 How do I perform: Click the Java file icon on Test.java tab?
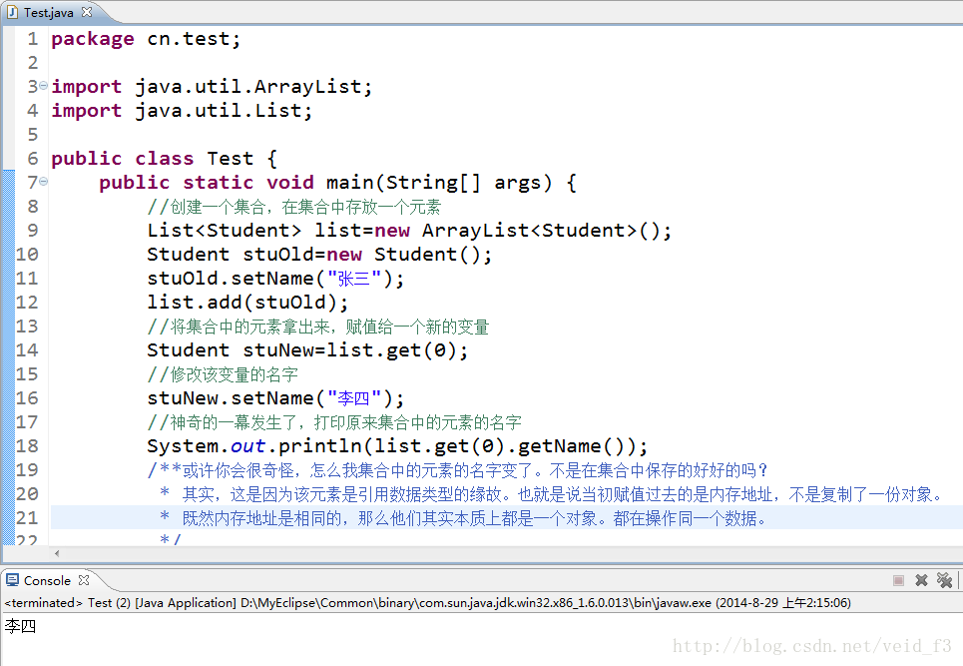tap(12, 12)
